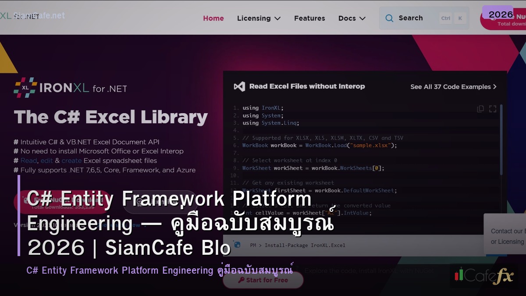Copy the code snippet using copy icon

[480, 108]
